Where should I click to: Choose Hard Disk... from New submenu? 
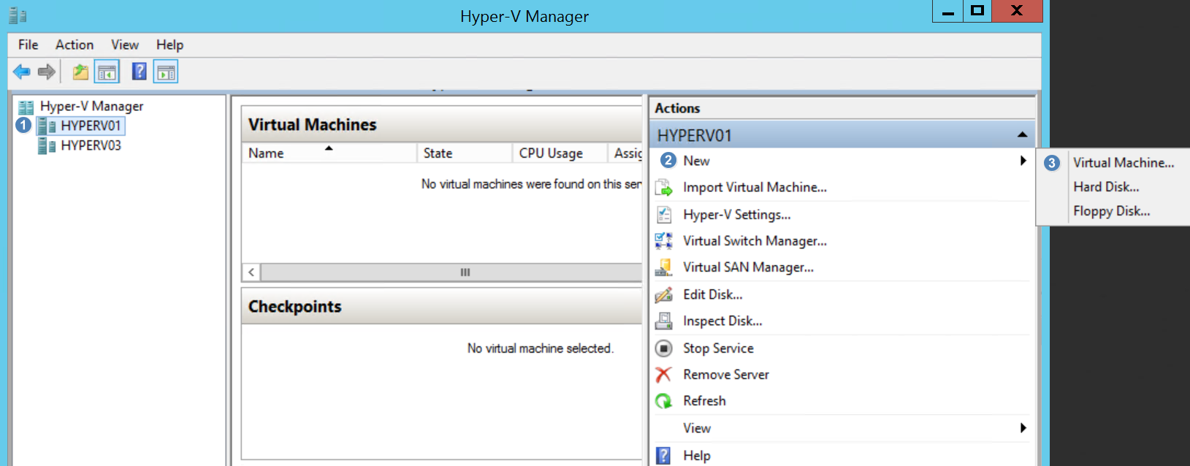(x=1106, y=187)
